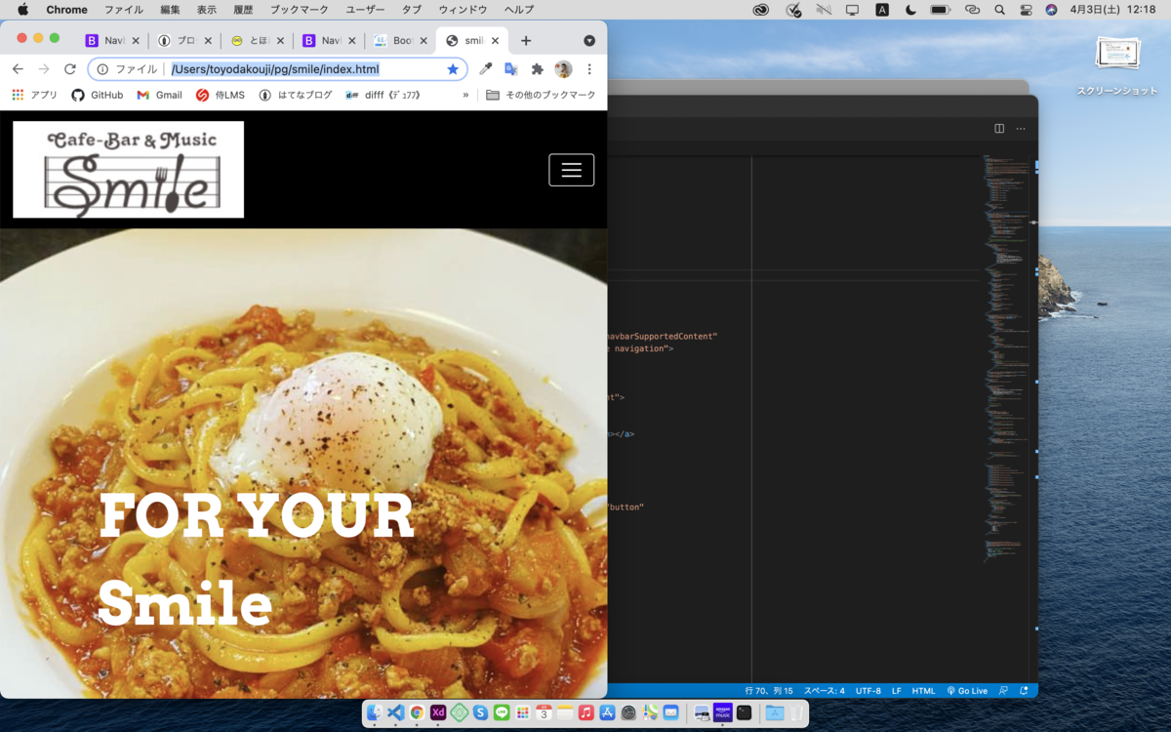This screenshot has width=1171, height=732.
Task: Open Control Center in the menu bar
Action: tap(1026, 10)
